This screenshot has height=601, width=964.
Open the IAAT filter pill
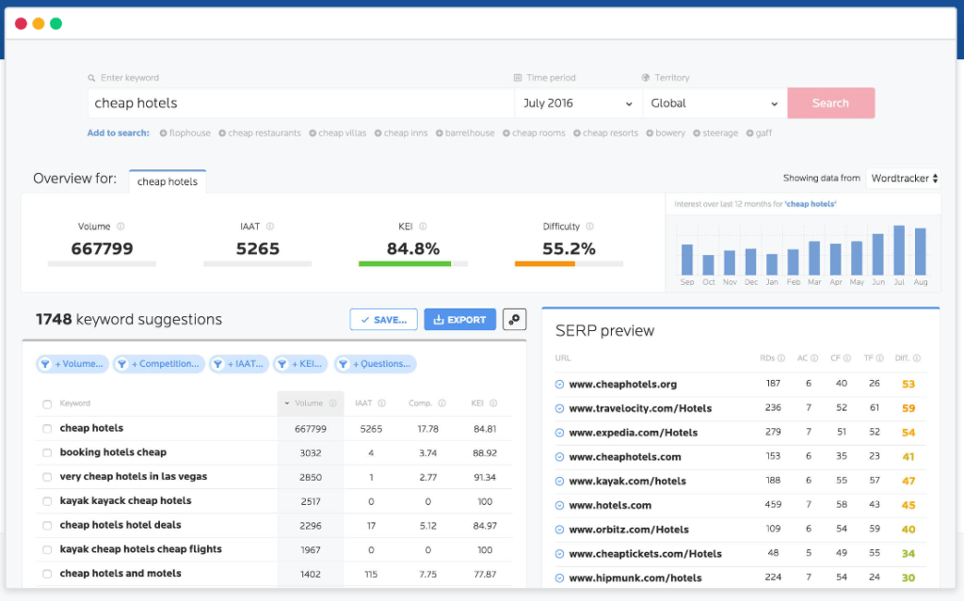238,364
